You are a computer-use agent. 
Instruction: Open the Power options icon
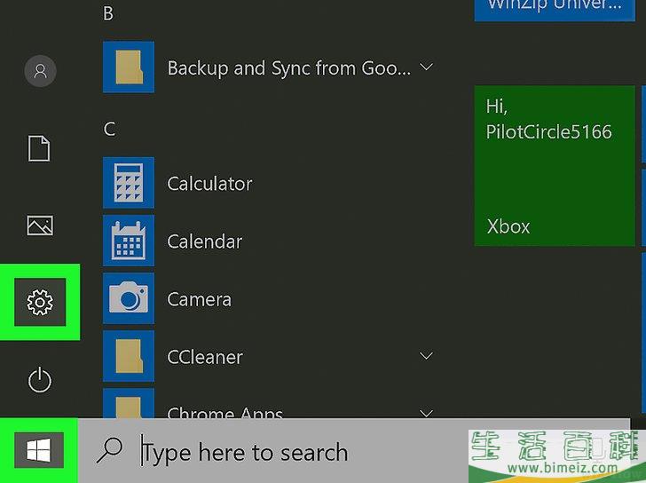40,379
